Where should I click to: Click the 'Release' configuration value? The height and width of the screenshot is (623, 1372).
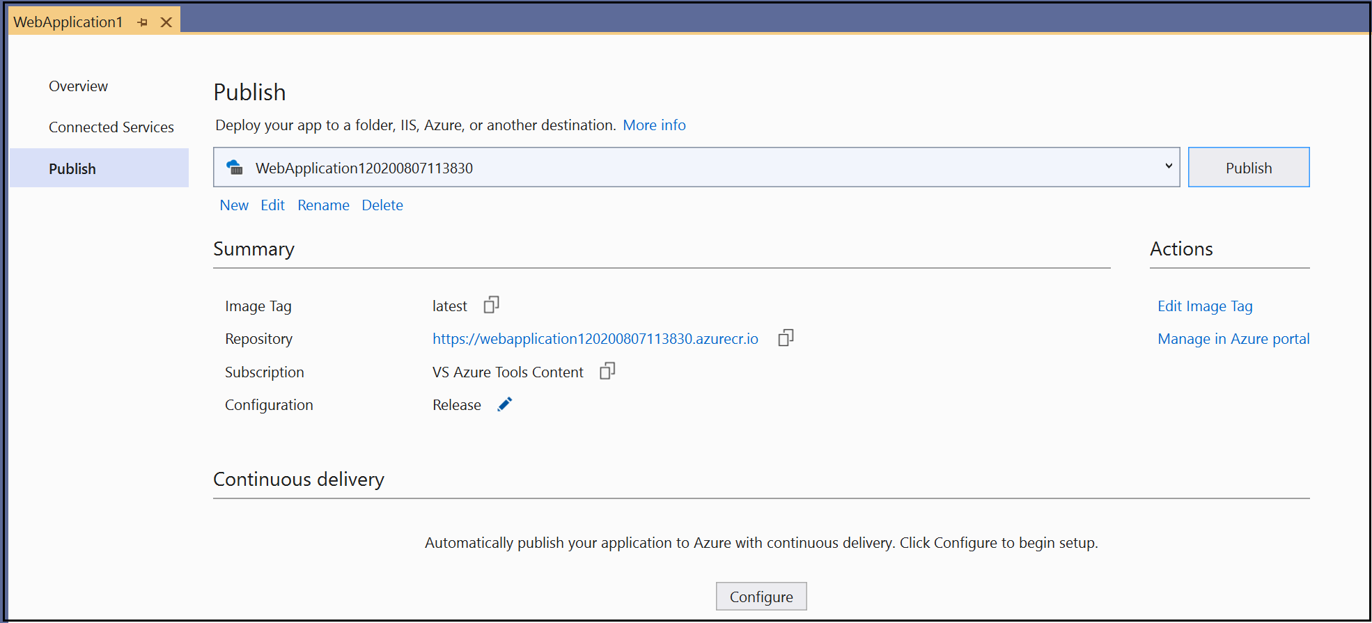pyautogui.click(x=457, y=405)
